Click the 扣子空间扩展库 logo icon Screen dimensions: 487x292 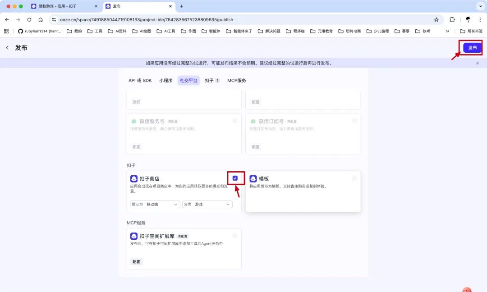click(134, 236)
